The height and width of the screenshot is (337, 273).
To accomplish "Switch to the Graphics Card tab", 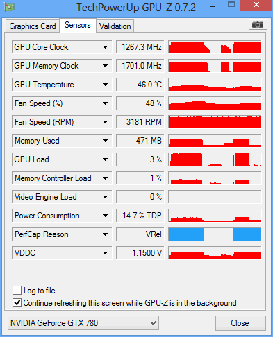I will tap(33, 26).
